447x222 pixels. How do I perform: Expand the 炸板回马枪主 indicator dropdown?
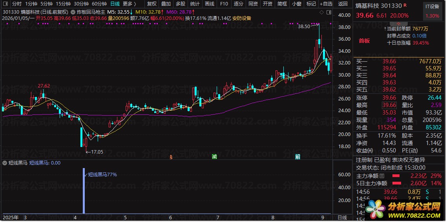point(73,12)
